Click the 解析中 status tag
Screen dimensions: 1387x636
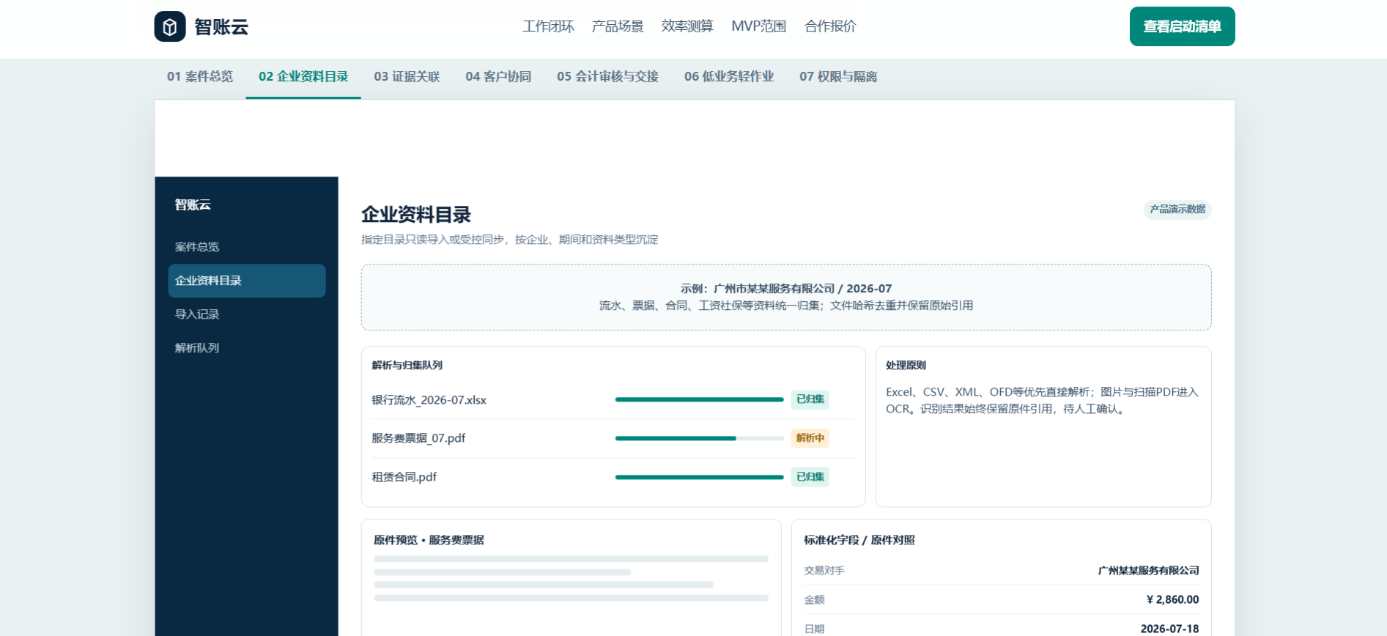click(810, 438)
